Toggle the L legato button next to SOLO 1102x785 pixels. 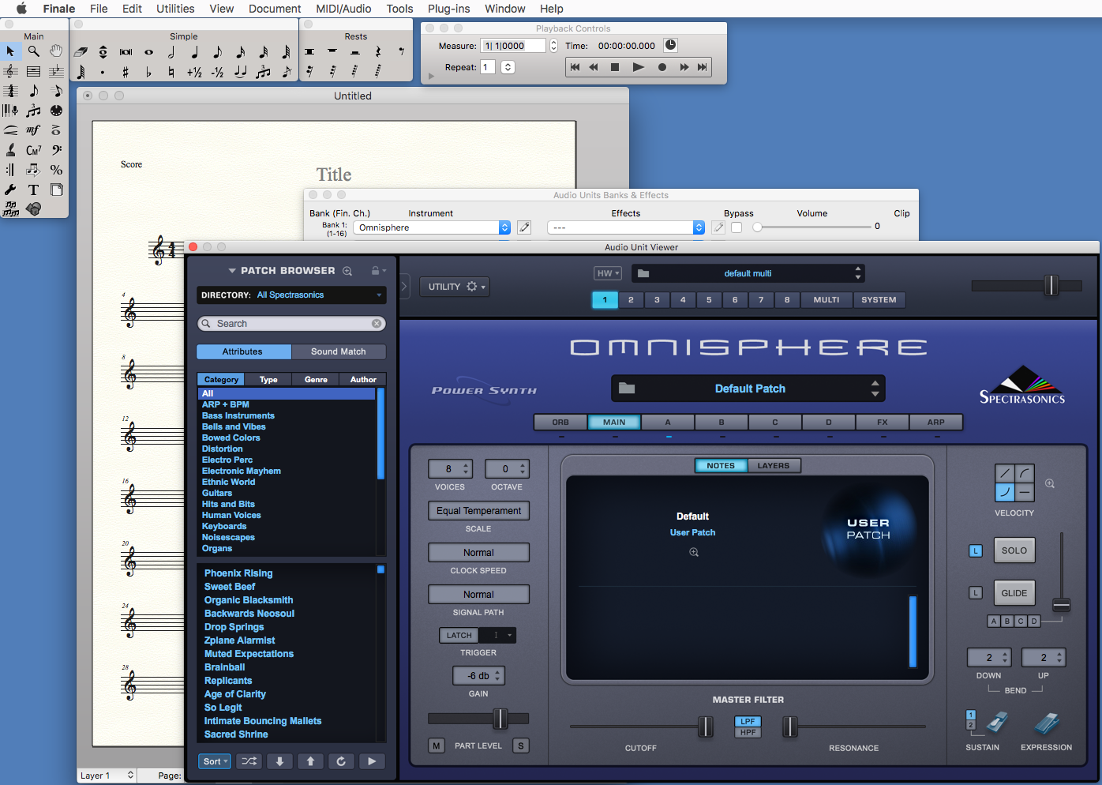976,550
